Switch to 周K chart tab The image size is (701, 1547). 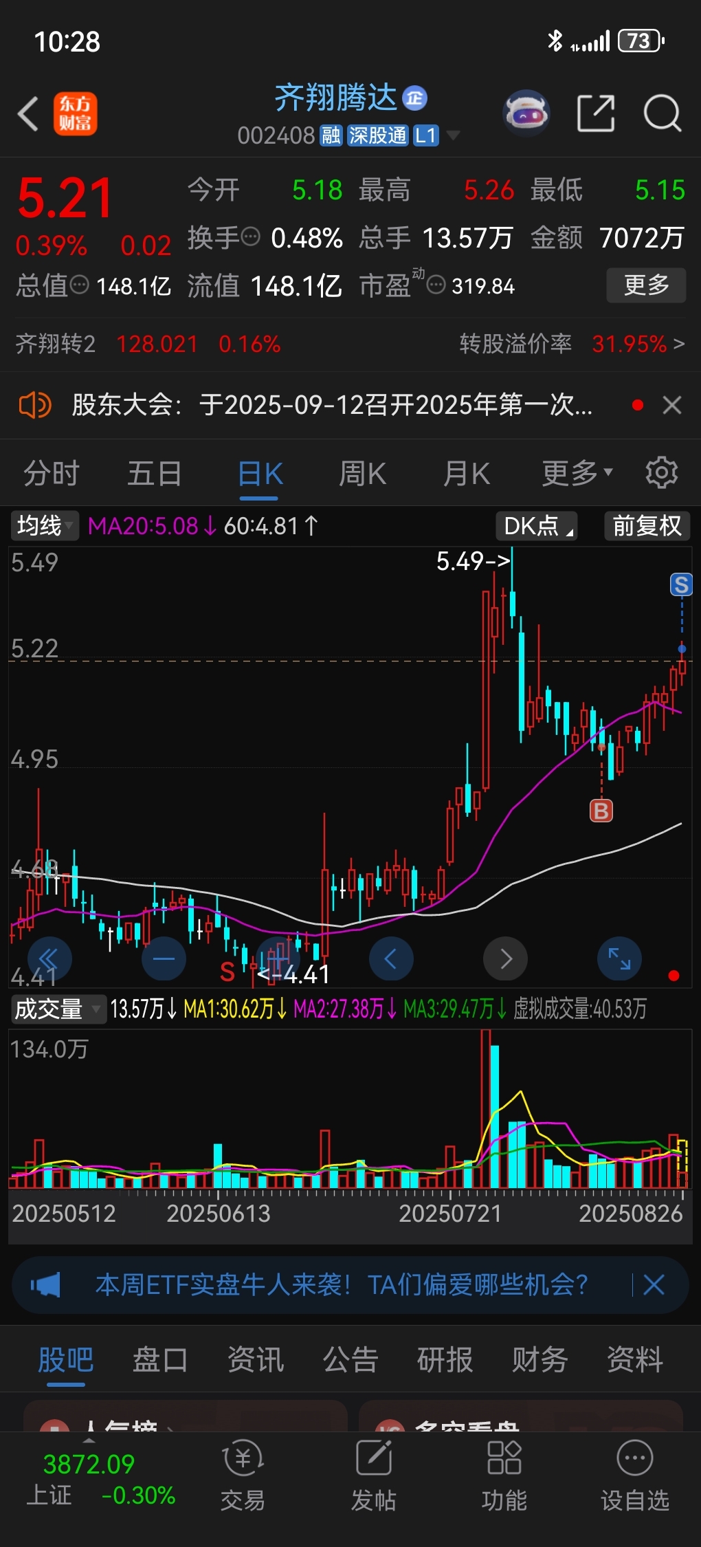pyautogui.click(x=363, y=474)
